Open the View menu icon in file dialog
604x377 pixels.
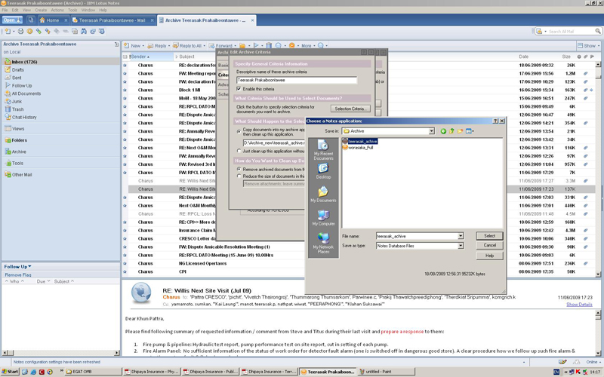[470, 131]
